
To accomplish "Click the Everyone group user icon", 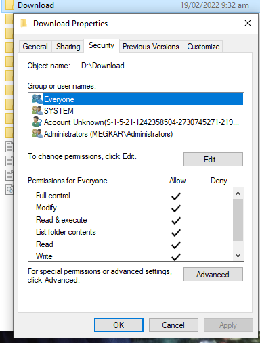I will pyautogui.click(x=37, y=99).
